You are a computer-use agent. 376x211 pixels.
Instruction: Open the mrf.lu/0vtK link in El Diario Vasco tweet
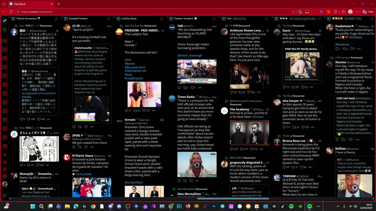(x=84, y=174)
